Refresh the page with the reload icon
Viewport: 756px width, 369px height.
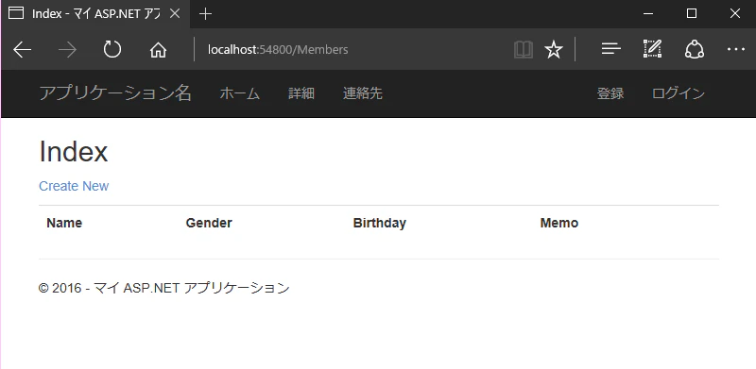112,50
